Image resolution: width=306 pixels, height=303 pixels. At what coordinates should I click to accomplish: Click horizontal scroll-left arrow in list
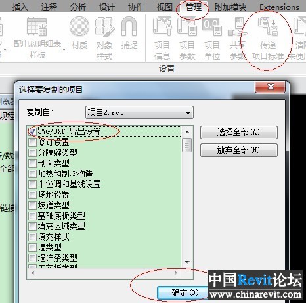33,273
